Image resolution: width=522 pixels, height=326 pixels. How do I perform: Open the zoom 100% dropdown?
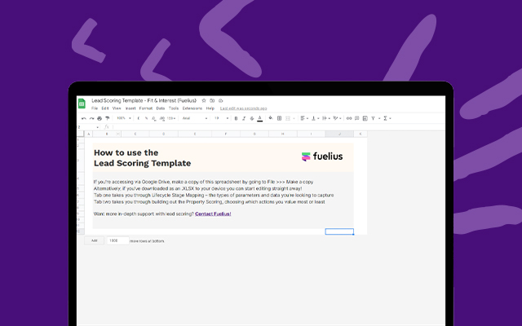pyautogui.click(x=122, y=118)
